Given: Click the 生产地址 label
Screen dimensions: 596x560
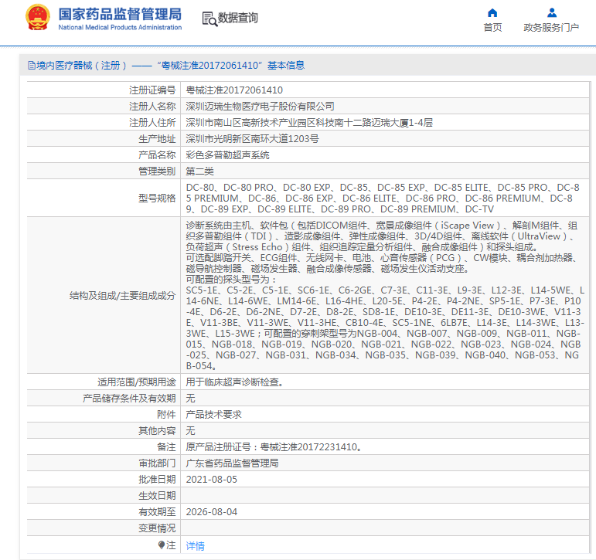Looking at the screenshot, I should (157, 139).
